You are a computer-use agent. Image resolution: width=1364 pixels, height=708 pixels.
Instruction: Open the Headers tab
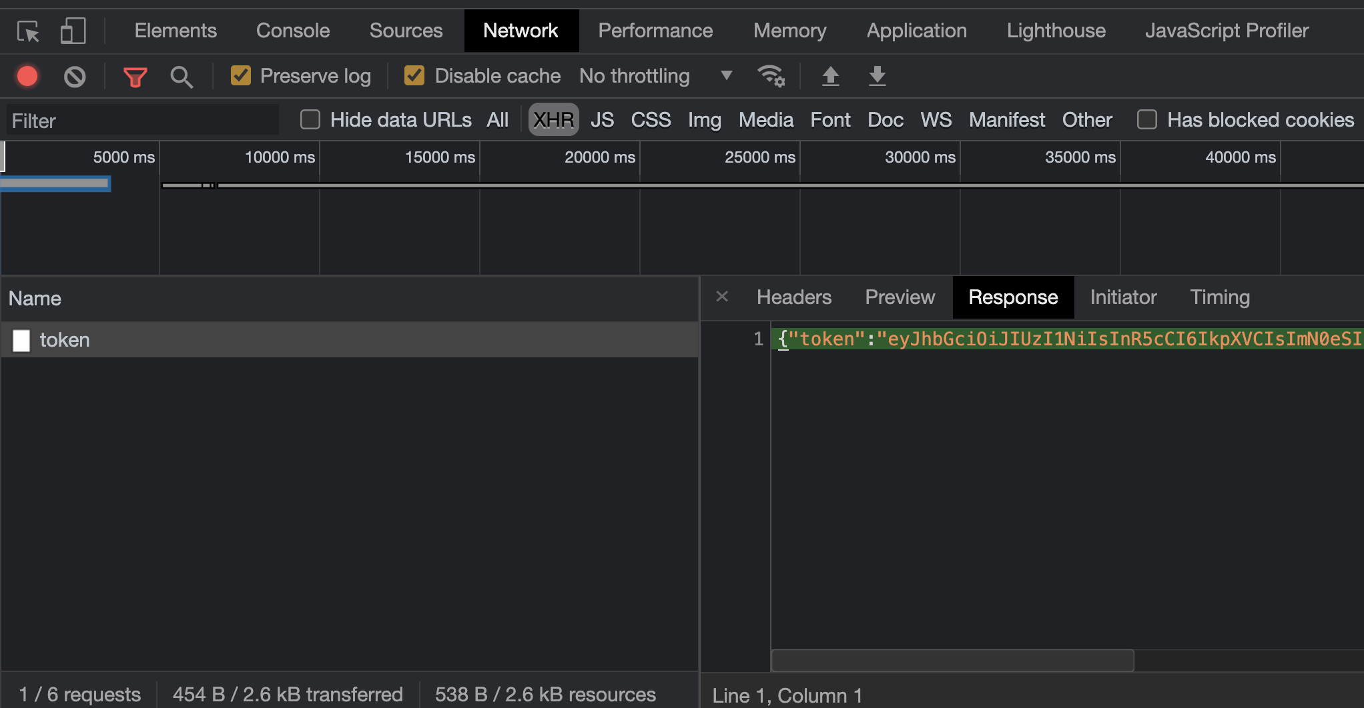coord(794,297)
